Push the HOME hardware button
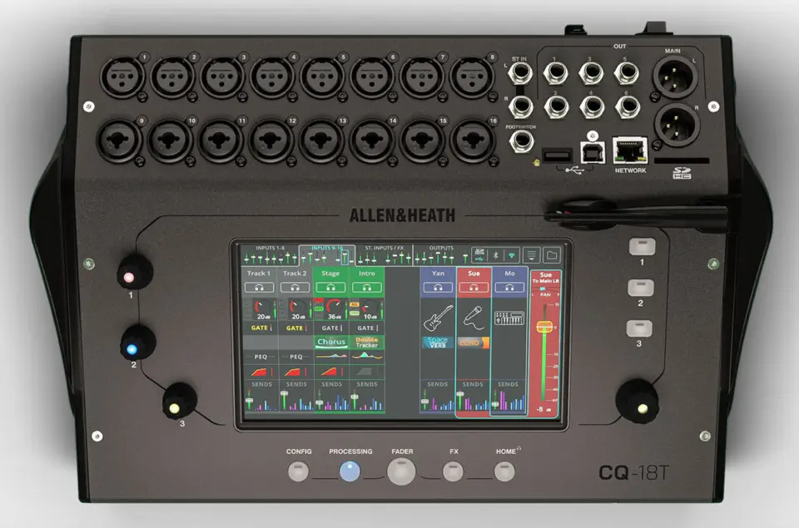Viewport: 799px width, 528px height. [x=504, y=471]
